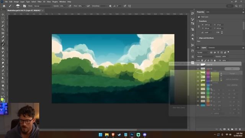Click the delete layer trash icon
This screenshot has height=138, width=245.
pyautogui.click(x=240, y=129)
